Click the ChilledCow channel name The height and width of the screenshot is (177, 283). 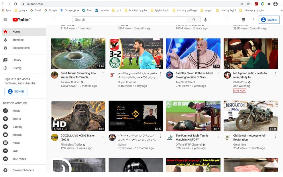coord(240,82)
